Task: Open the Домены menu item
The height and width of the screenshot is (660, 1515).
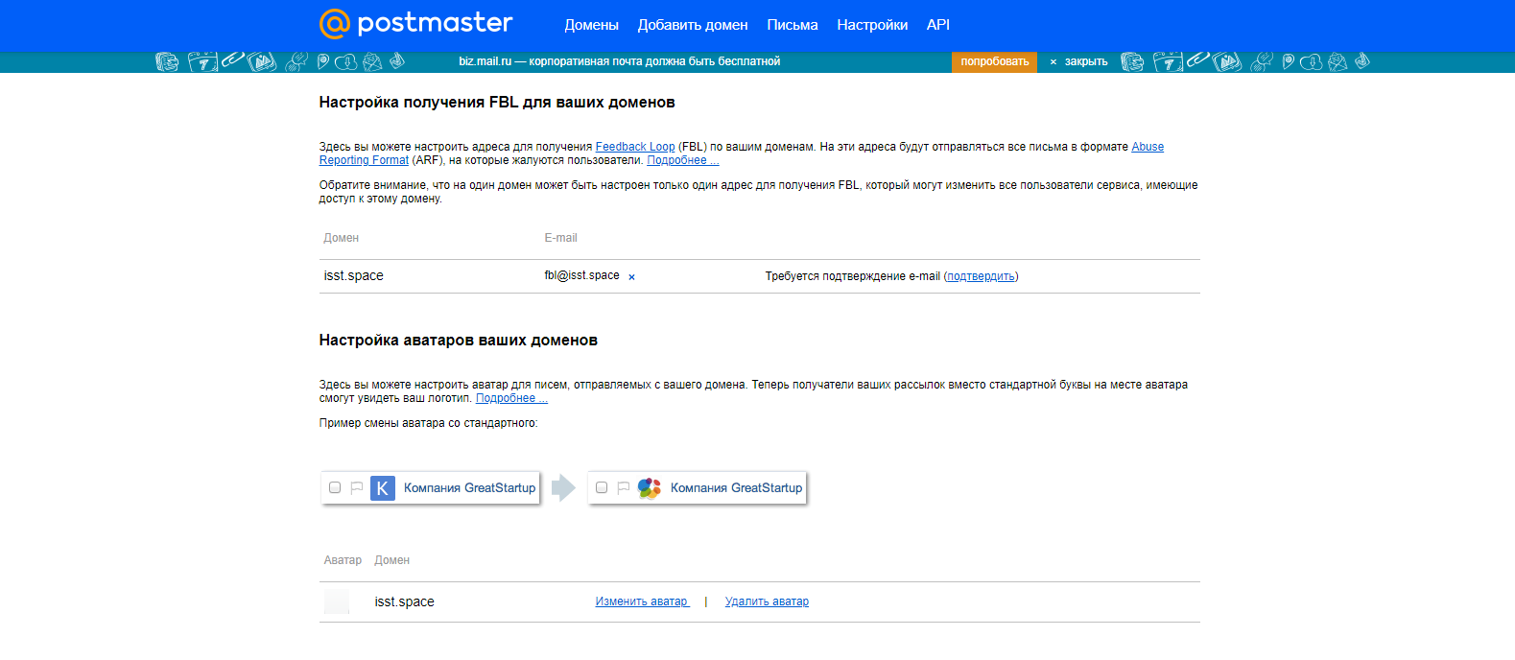Action: [591, 25]
